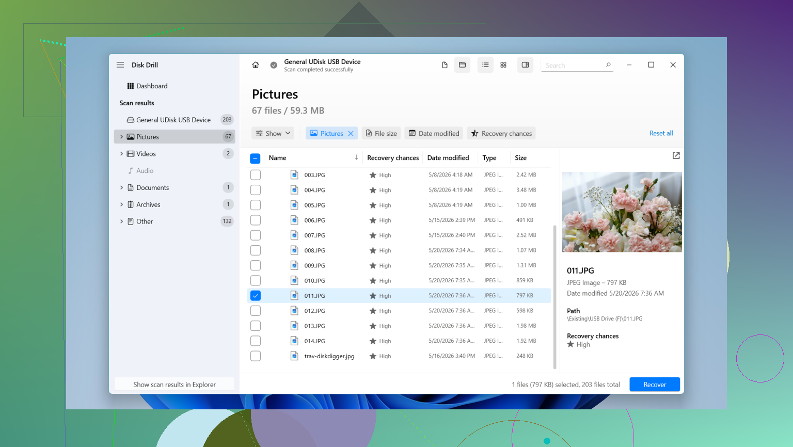Select the Videos category

[175, 154]
